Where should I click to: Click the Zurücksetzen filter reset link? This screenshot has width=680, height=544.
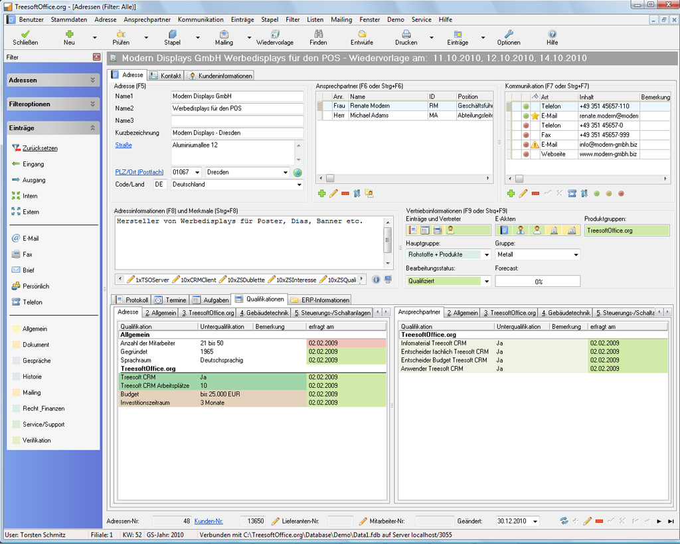pyautogui.click(x=40, y=148)
